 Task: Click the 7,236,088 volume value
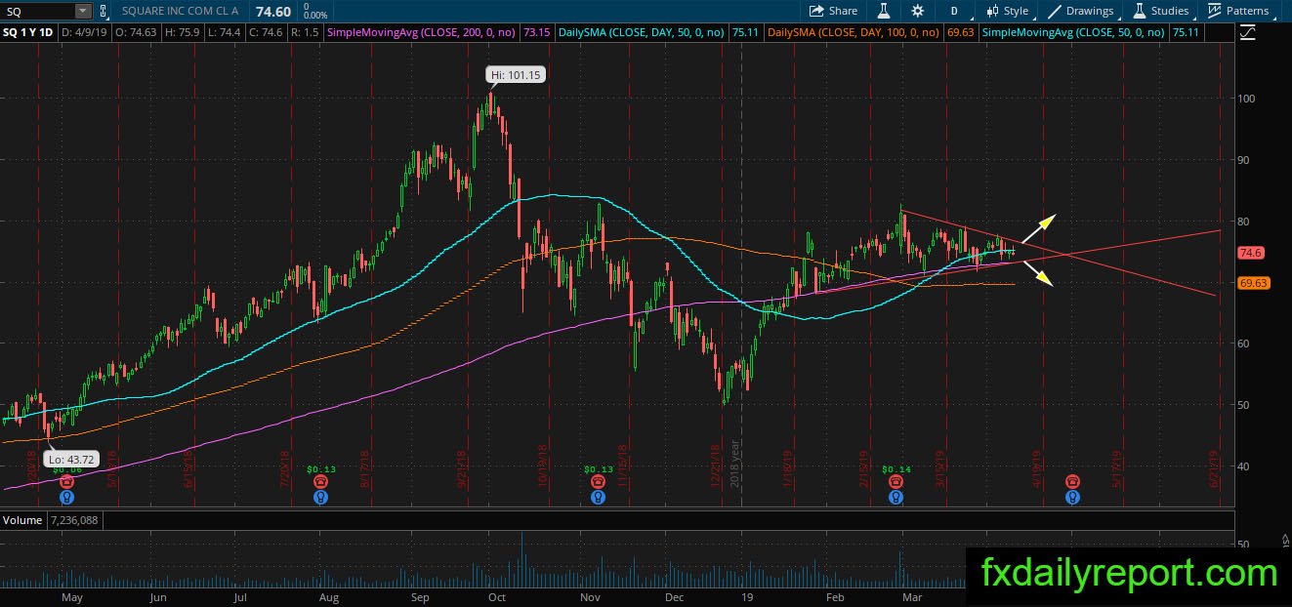click(x=74, y=520)
